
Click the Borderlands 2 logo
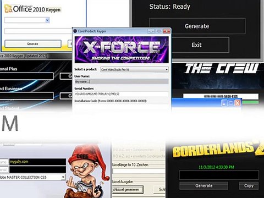tap(218, 150)
